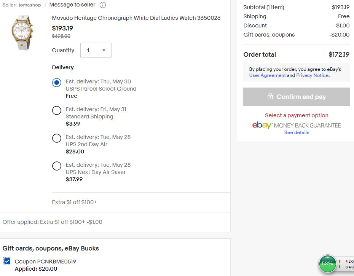This screenshot has width=354, height=276.
Task: Uncheck the Coupon PCNRBME0519 checkbox
Action: tap(7, 261)
